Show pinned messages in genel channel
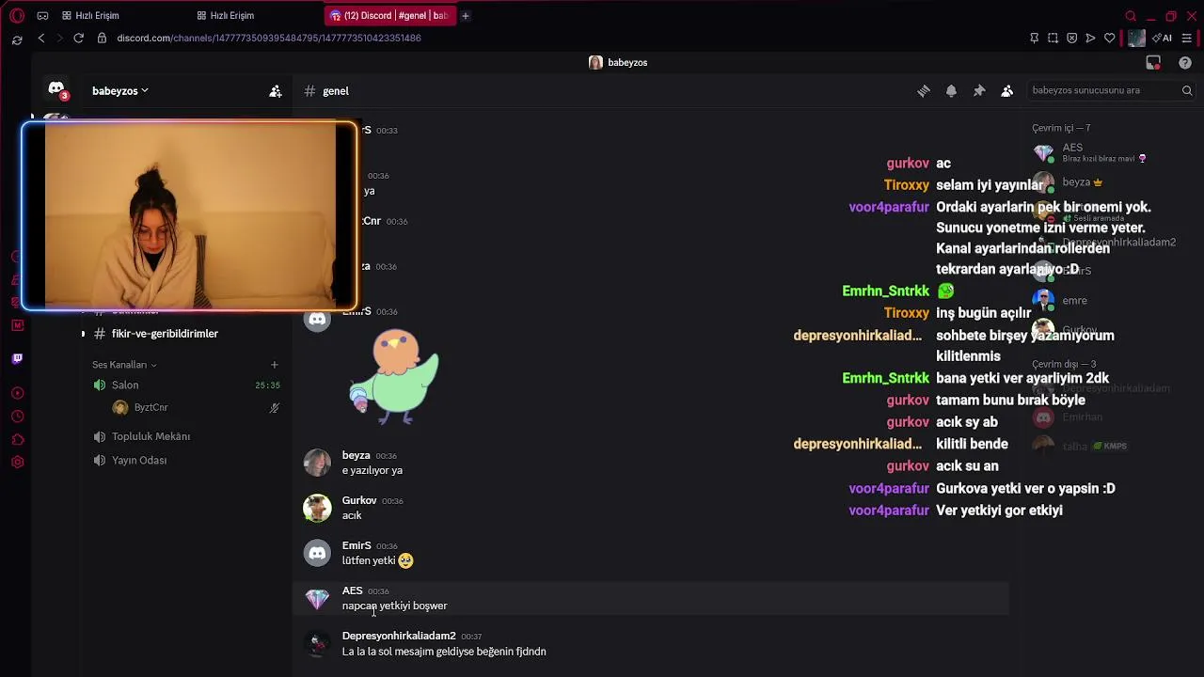The image size is (1204, 677). pyautogui.click(x=979, y=91)
